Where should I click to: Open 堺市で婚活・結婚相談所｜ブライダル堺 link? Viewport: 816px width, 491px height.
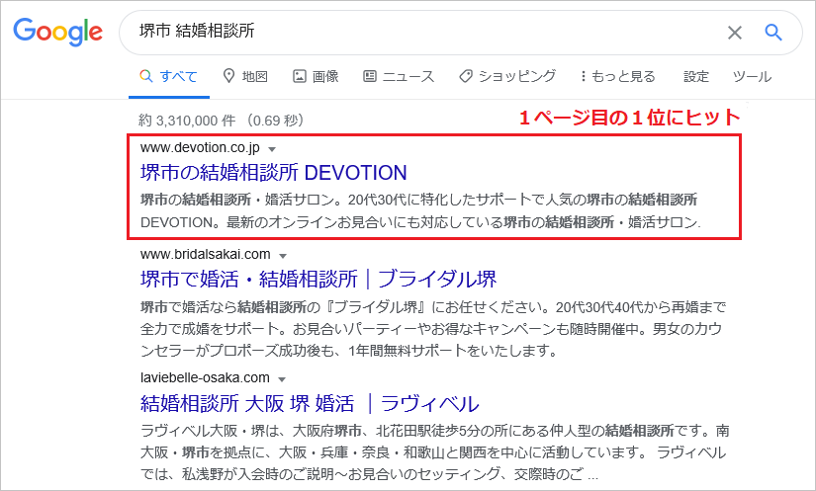[318, 279]
